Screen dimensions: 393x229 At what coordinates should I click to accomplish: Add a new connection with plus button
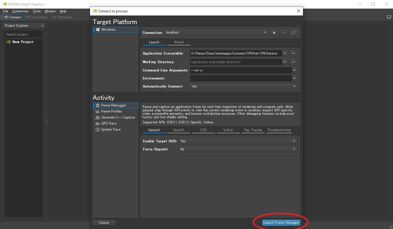pos(274,33)
